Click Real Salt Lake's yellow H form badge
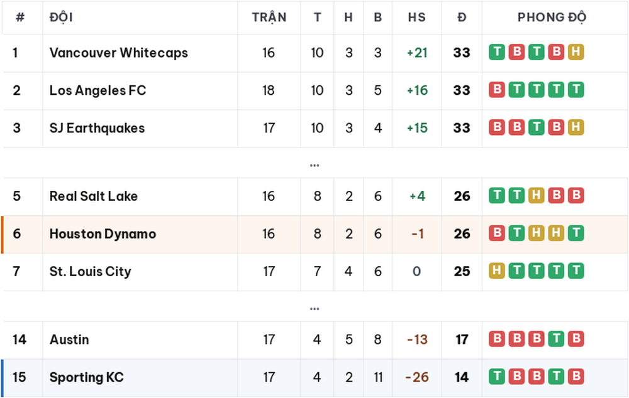This screenshot has width=629, height=398. point(537,195)
